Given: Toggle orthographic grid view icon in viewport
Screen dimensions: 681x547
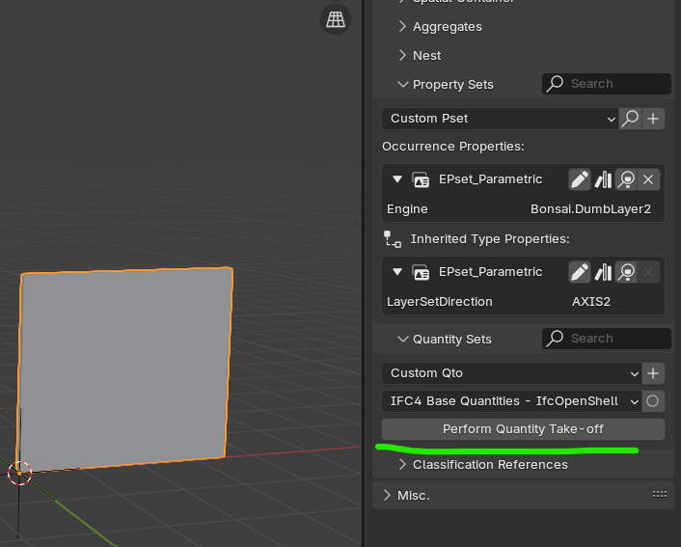Looking at the screenshot, I should pyautogui.click(x=336, y=19).
